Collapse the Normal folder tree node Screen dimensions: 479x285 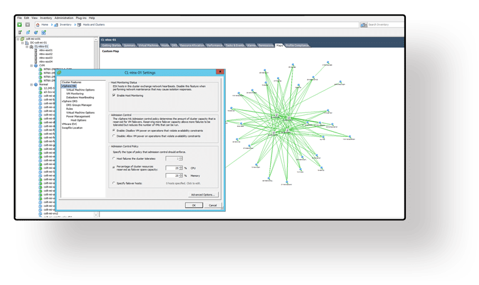[x=32, y=84]
